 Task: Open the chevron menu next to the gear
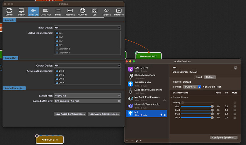point(141,141)
